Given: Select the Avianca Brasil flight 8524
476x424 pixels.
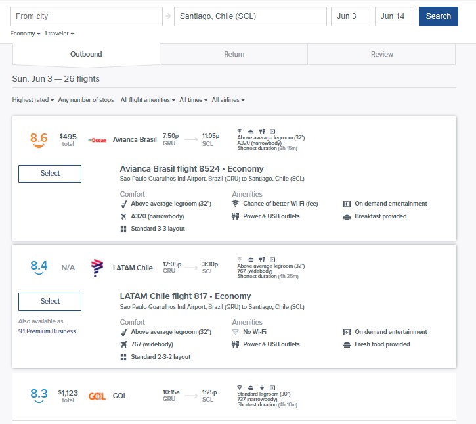Looking at the screenshot, I should [x=50, y=174].
